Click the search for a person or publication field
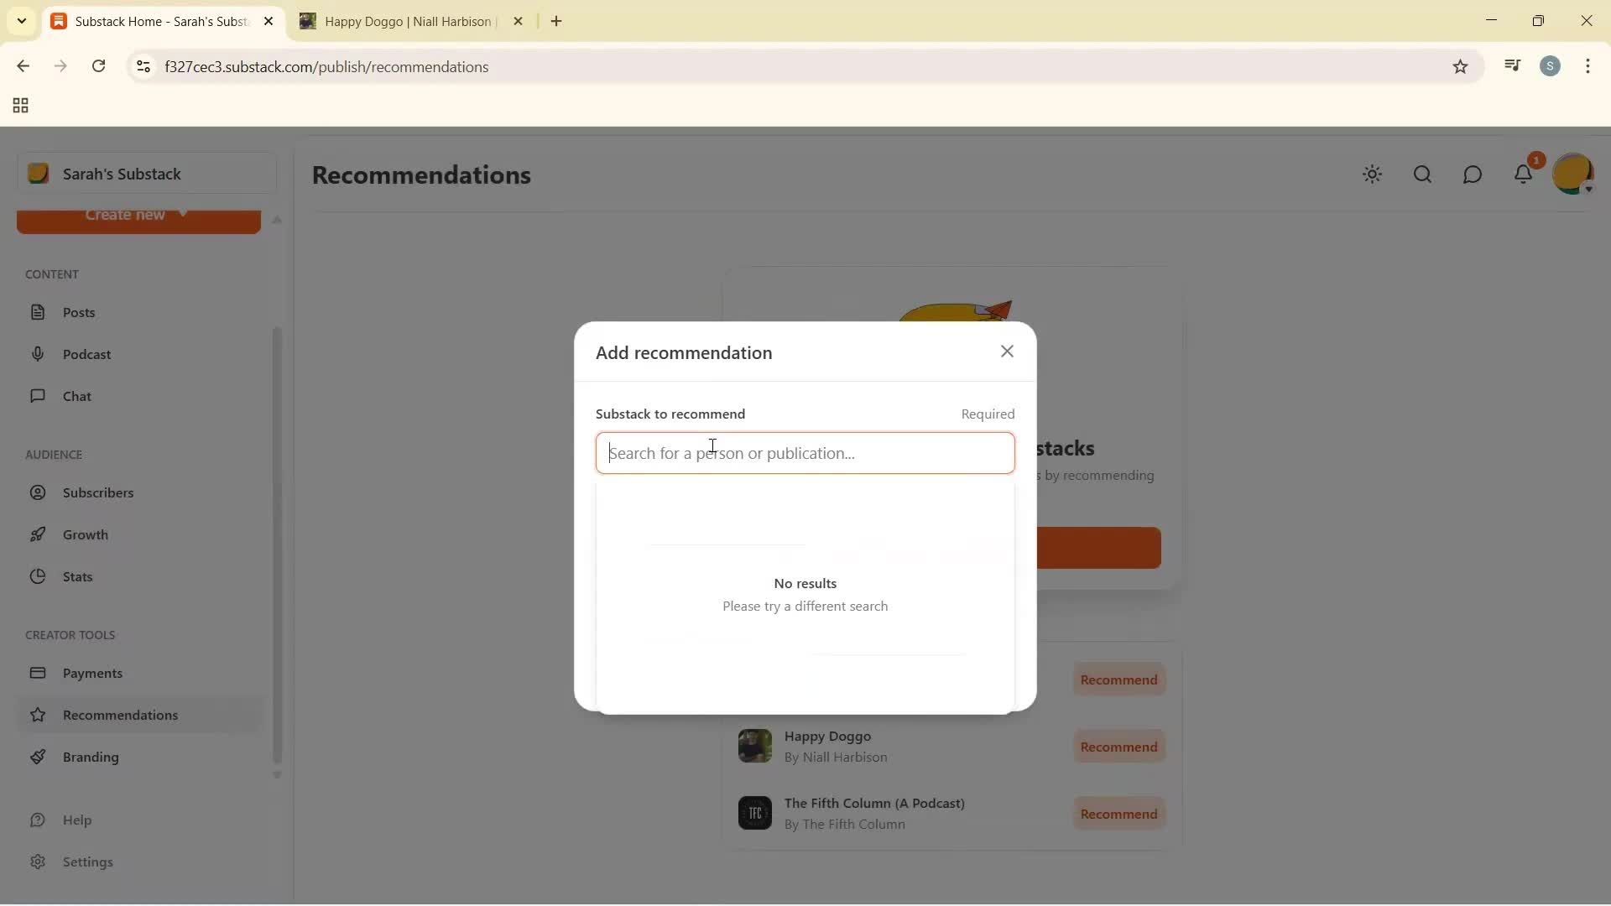The image size is (1611, 906). coord(805,453)
